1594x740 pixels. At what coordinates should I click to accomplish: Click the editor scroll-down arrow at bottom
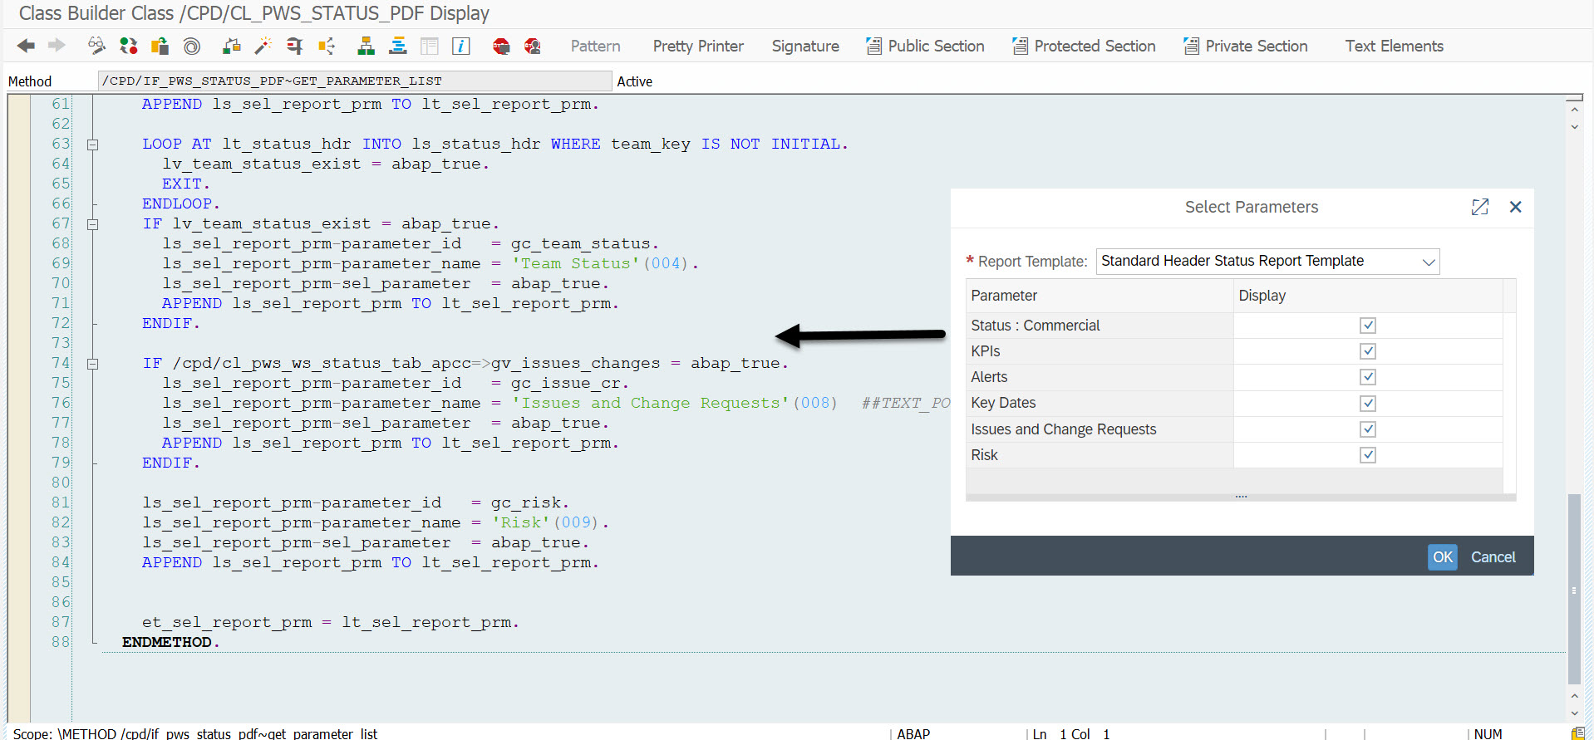click(1574, 713)
